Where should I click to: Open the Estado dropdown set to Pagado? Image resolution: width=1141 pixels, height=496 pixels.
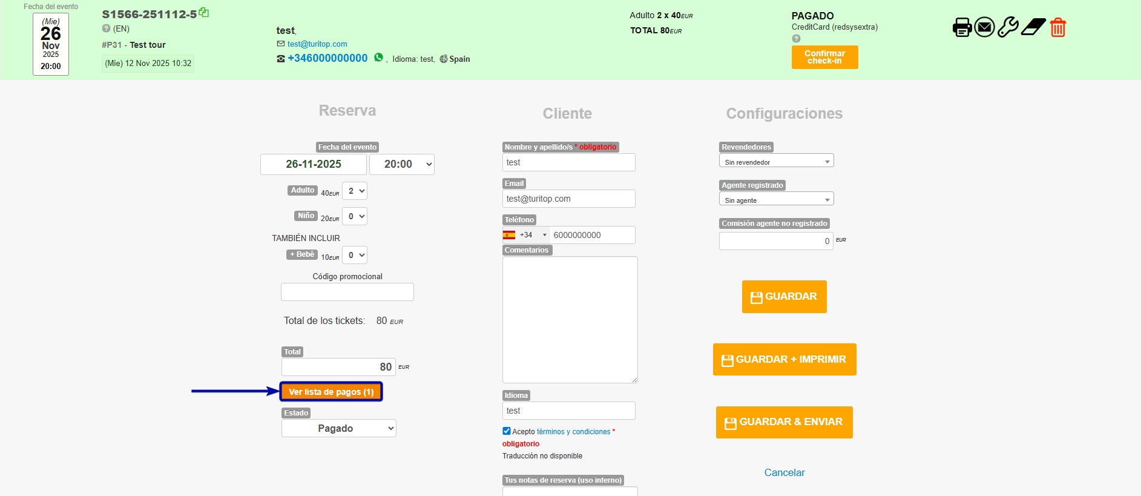338,428
